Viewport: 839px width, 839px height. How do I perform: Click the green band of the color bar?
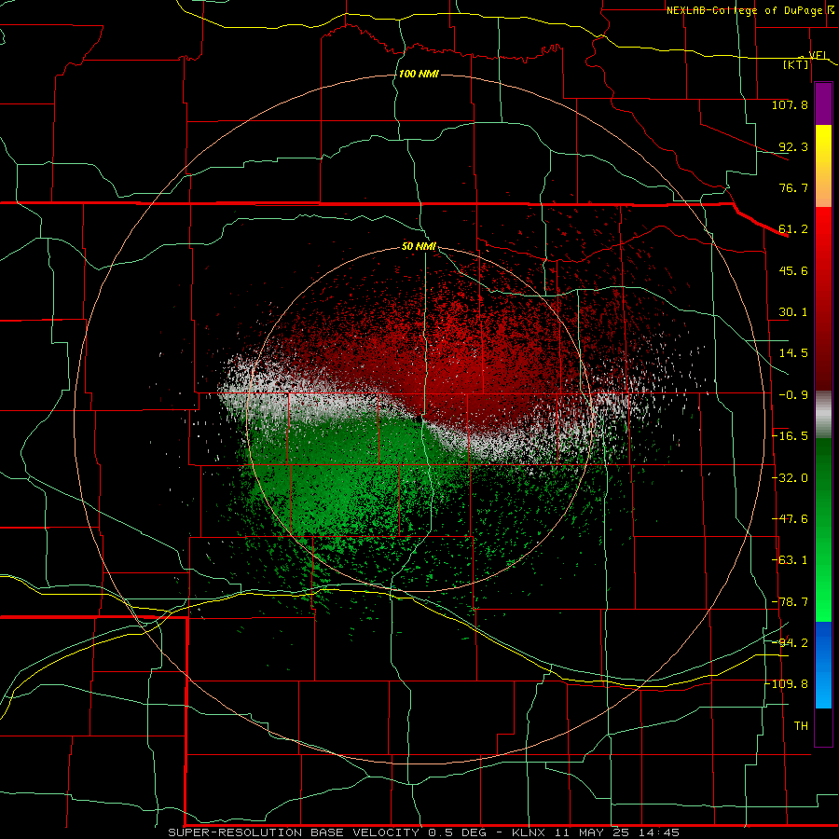click(823, 530)
